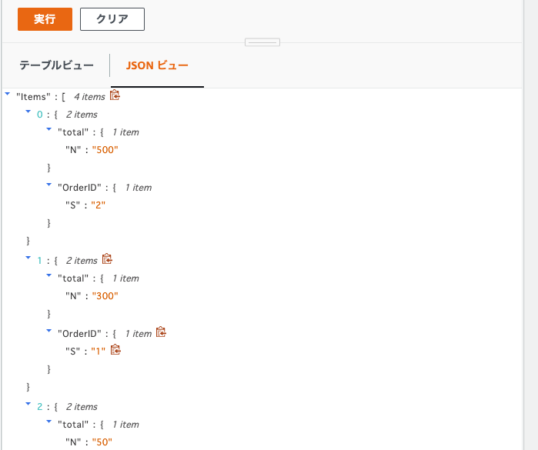Screen dimensions: 538x450
Task: Collapse total node under item 2
Action: pos(49,422)
